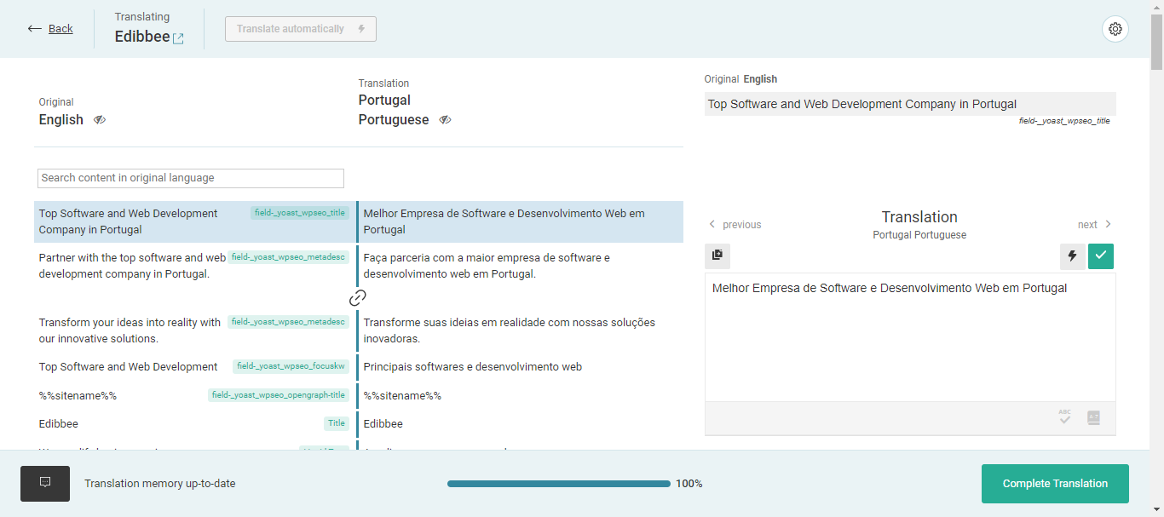Click into the translation text editor
This screenshot has width=1164, height=517.
[910, 337]
